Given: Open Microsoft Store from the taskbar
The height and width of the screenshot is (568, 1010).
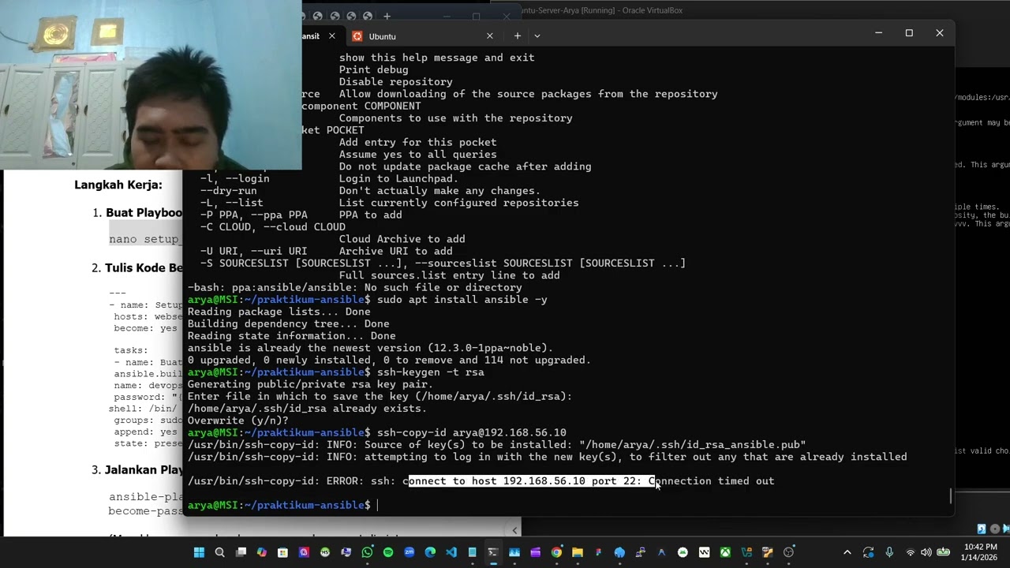Looking at the screenshot, I should [x=282, y=552].
